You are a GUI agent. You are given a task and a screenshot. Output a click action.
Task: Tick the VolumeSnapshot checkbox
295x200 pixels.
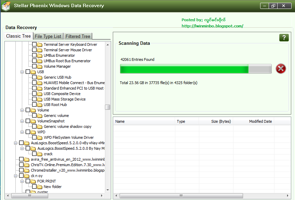click(28, 121)
